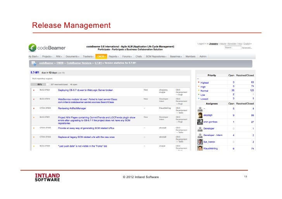Screen dimensions: 282x199
Task: Open the Forums dropdown menu
Action: (127, 57)
